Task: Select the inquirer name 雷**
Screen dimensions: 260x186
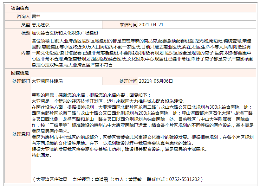Action: [36, 16]
